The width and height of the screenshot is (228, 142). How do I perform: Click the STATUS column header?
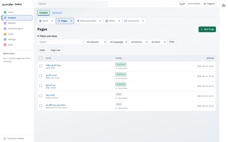(x=118, y=58)
